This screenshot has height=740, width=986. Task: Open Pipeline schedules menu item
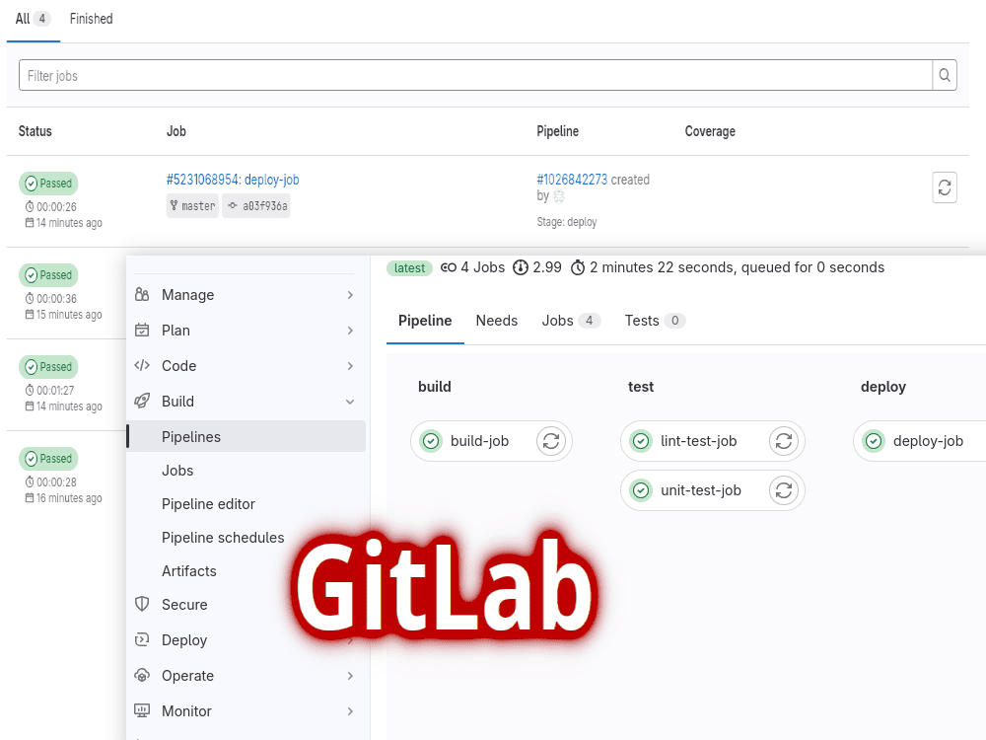pyautogui.click(x=223, y=538)
